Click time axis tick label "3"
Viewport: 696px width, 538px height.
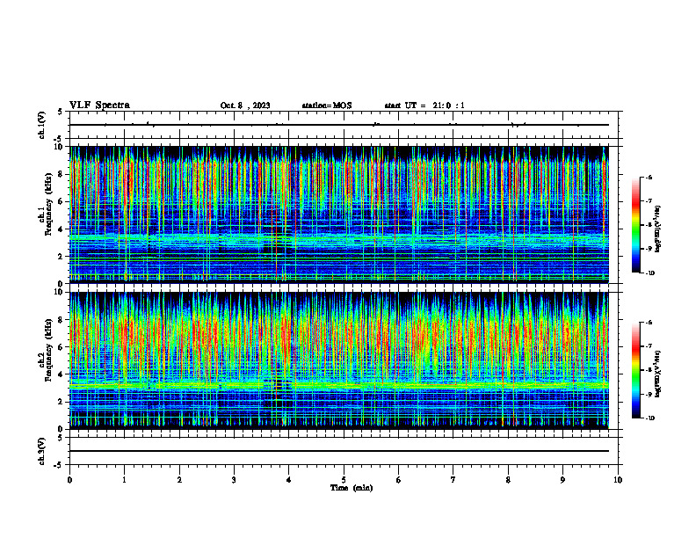[x=234, y=480]
